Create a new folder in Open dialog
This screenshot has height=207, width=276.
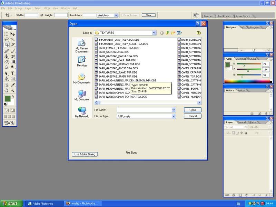coord(173,33)
